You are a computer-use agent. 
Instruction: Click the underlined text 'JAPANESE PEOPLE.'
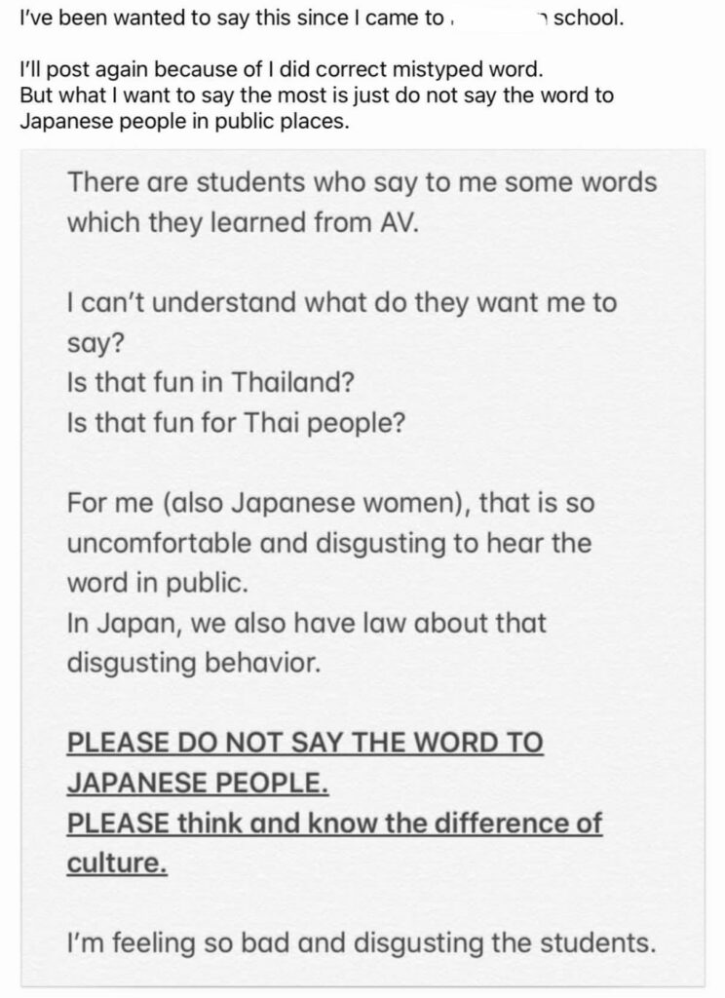point(198,783)
